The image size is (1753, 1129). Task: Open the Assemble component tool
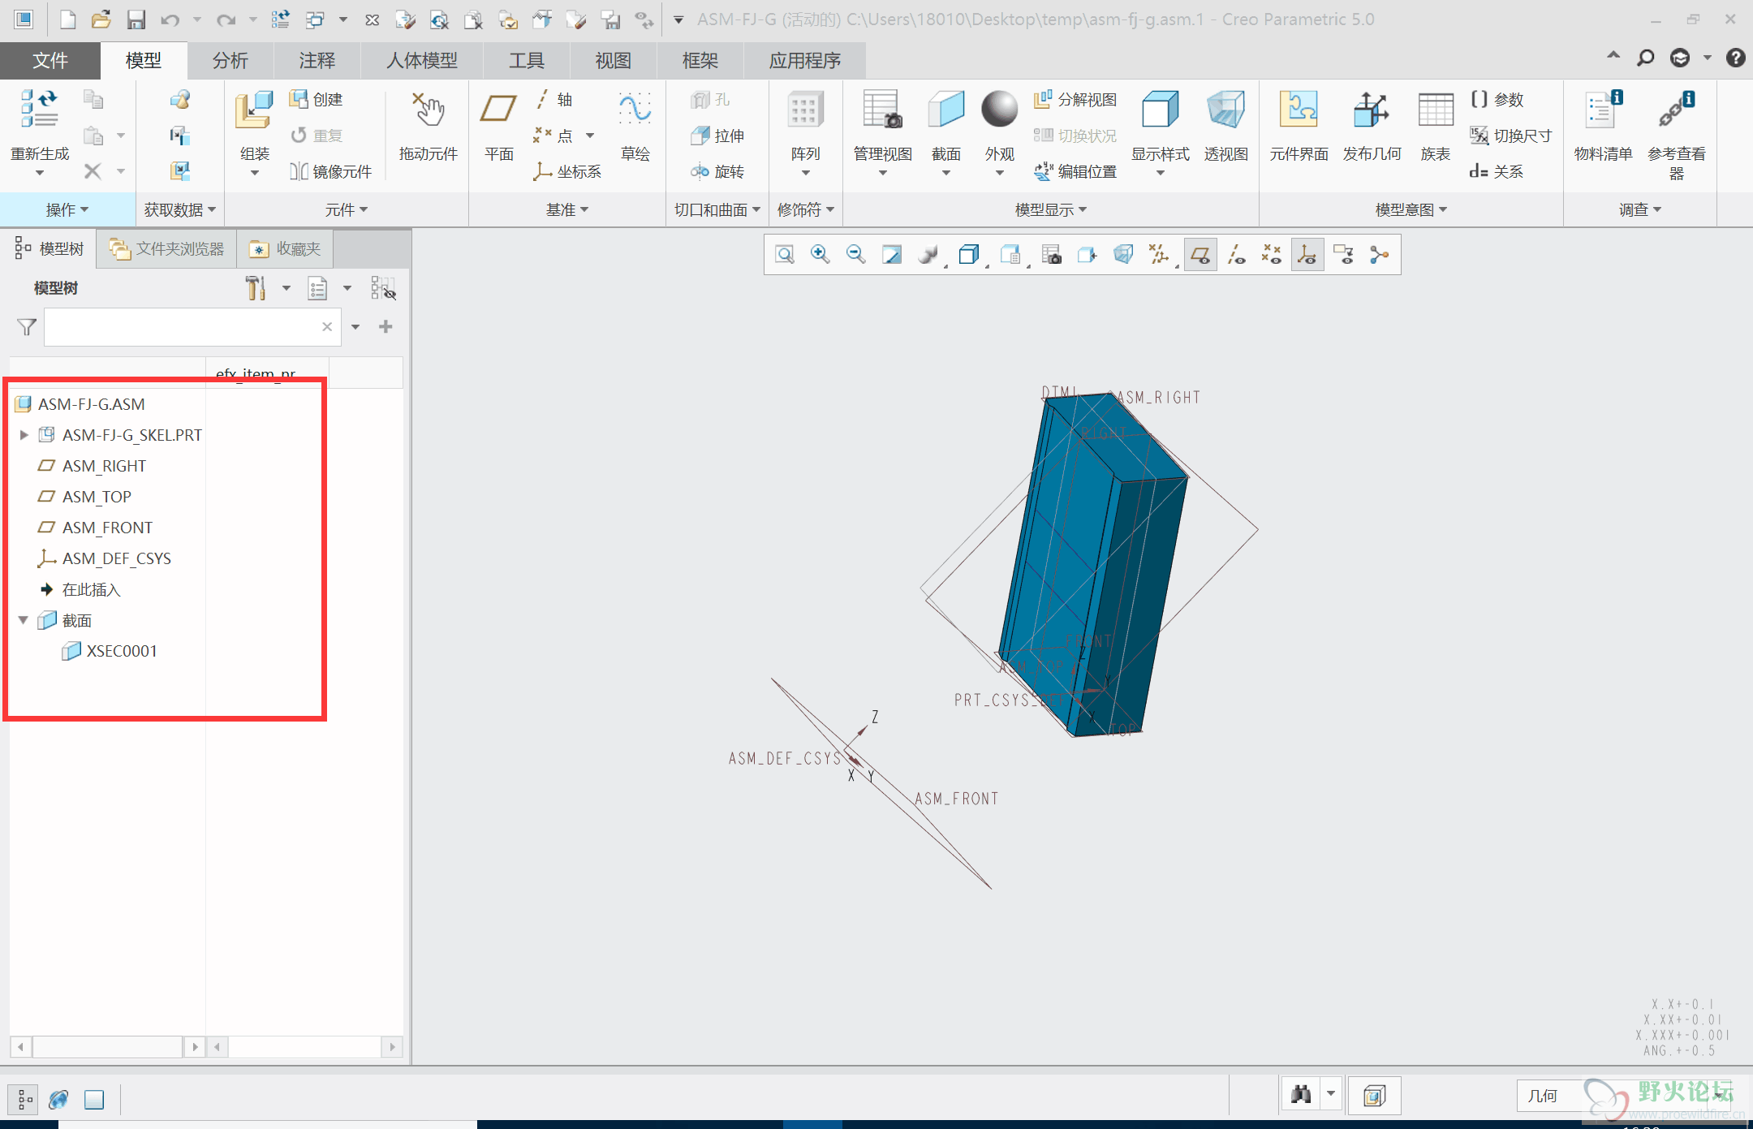click(254, 111)
